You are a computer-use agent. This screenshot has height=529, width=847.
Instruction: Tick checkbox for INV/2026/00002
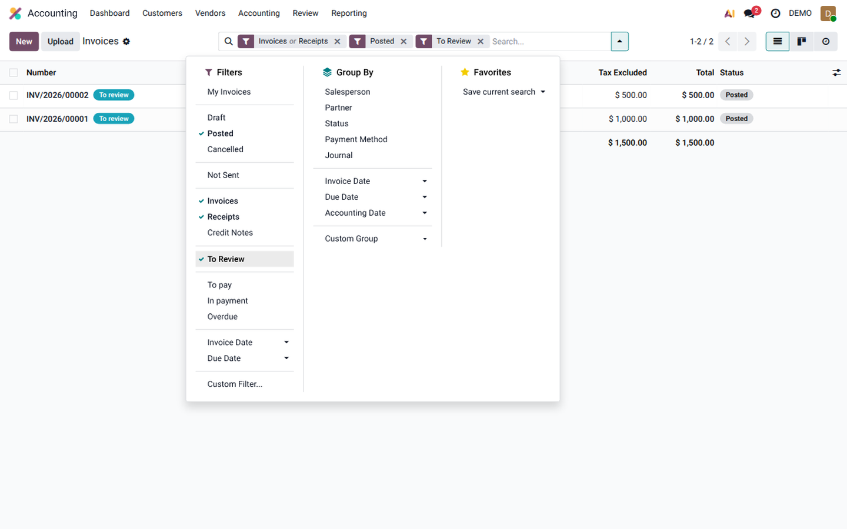(14, 95)
